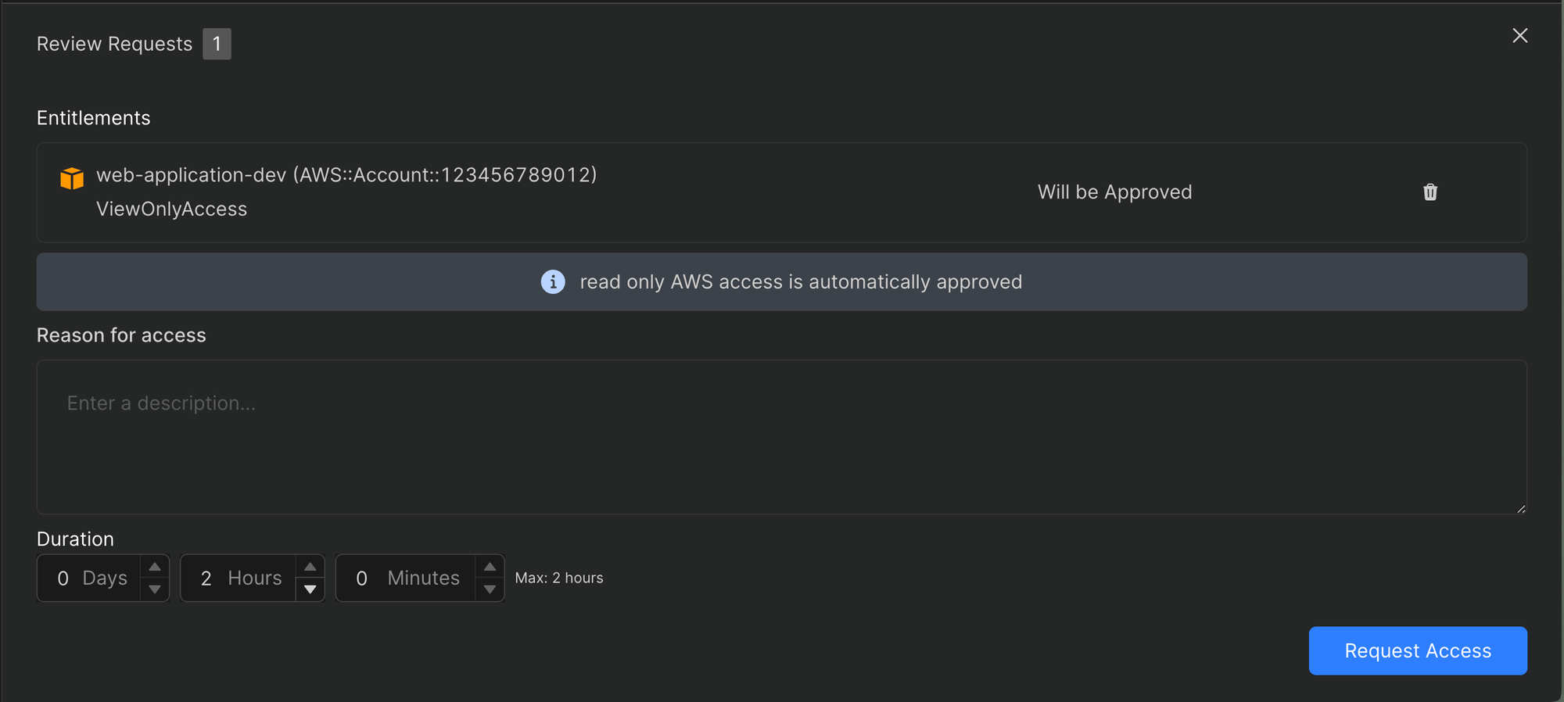This screenshot has height=702, width=1564.
Task: Click the ViewOnlyAccess role name
Action: pyautogui.click(x=171, y=210)
